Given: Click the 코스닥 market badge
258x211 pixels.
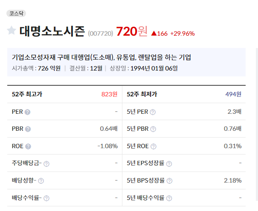Looking at the screenshot, I should (16, 13).
